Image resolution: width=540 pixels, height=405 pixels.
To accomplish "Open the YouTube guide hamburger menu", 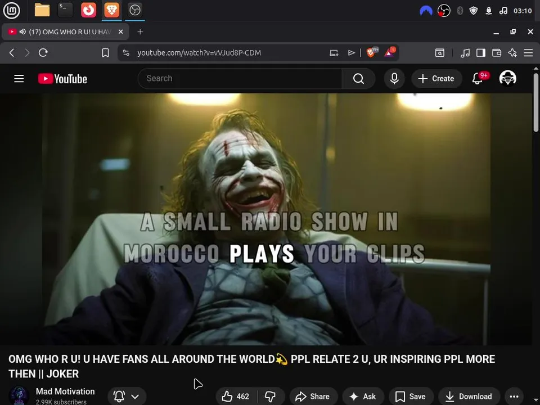I will [19, 79].
